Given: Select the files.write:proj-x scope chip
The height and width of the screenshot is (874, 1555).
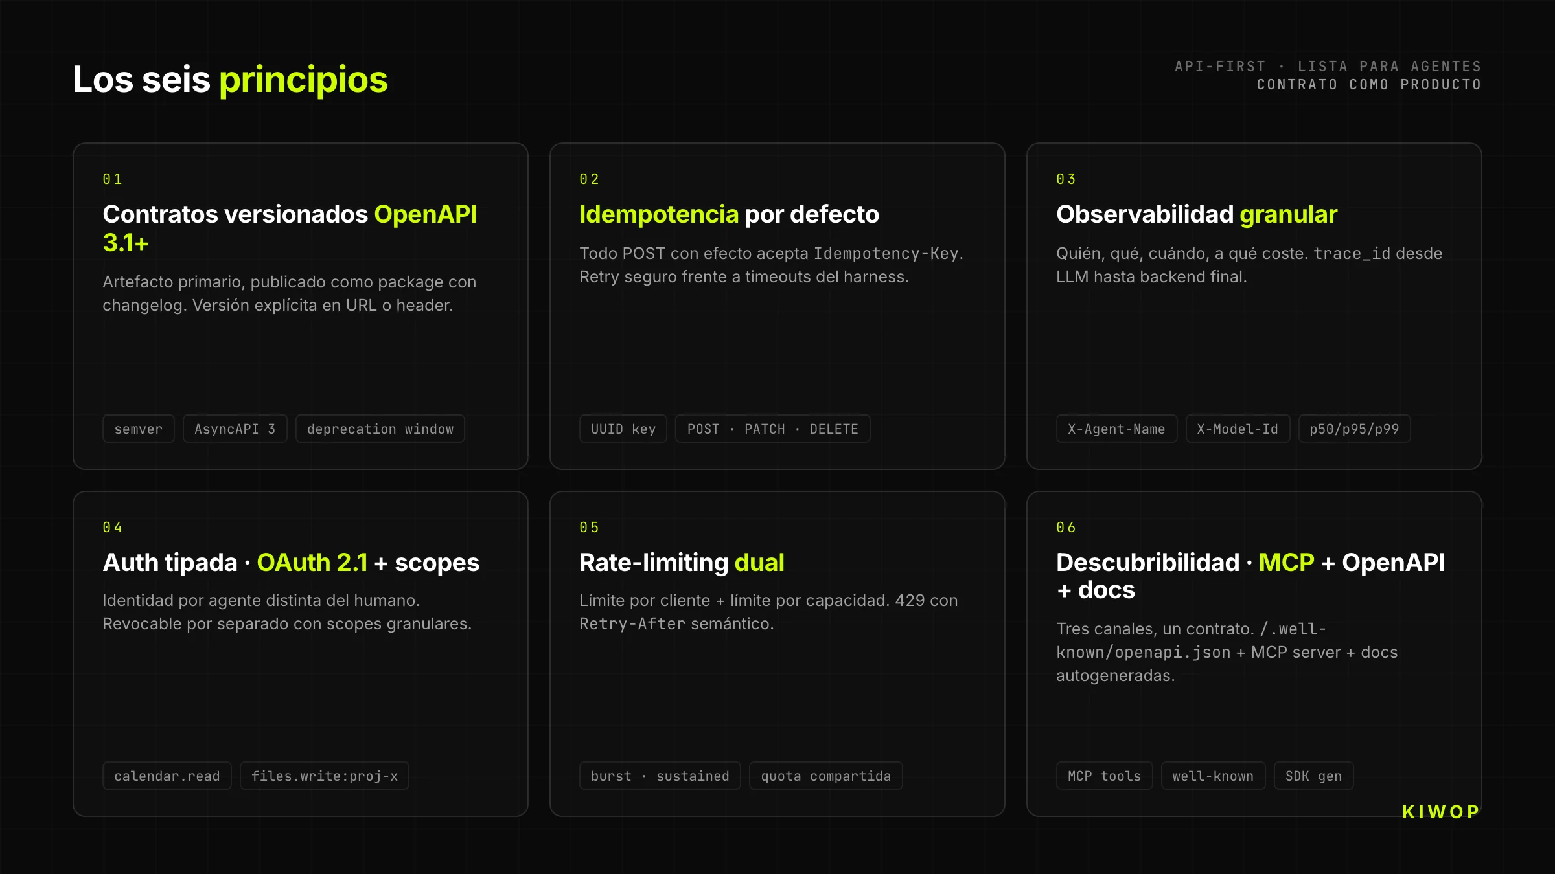Looking at the screenshot, I should 324,776.
